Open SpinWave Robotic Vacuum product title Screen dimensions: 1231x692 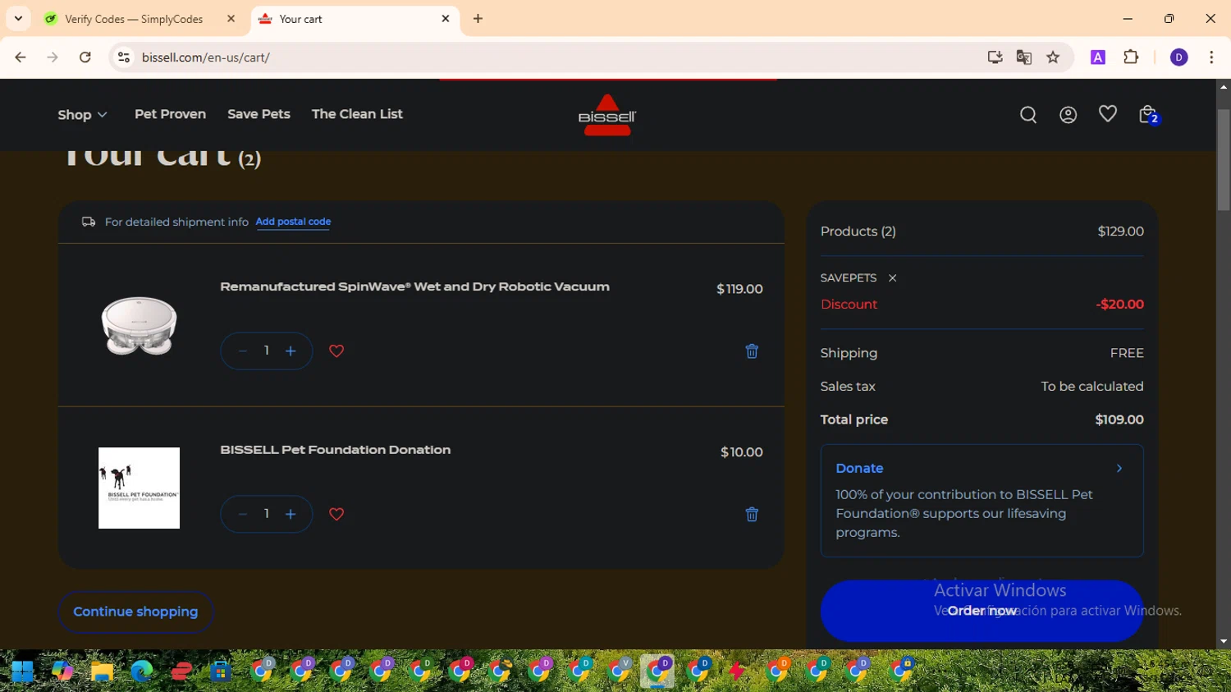click(414, 286)
